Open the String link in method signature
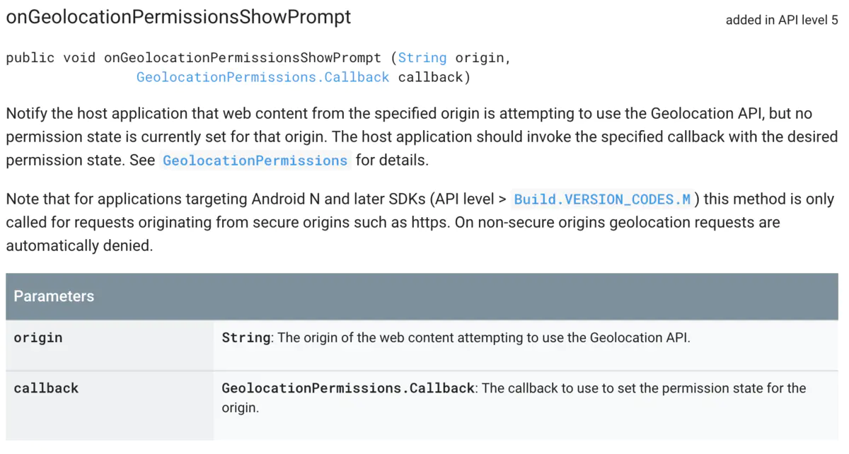Screen dimensions: 849x454 [x=422, y=58]
